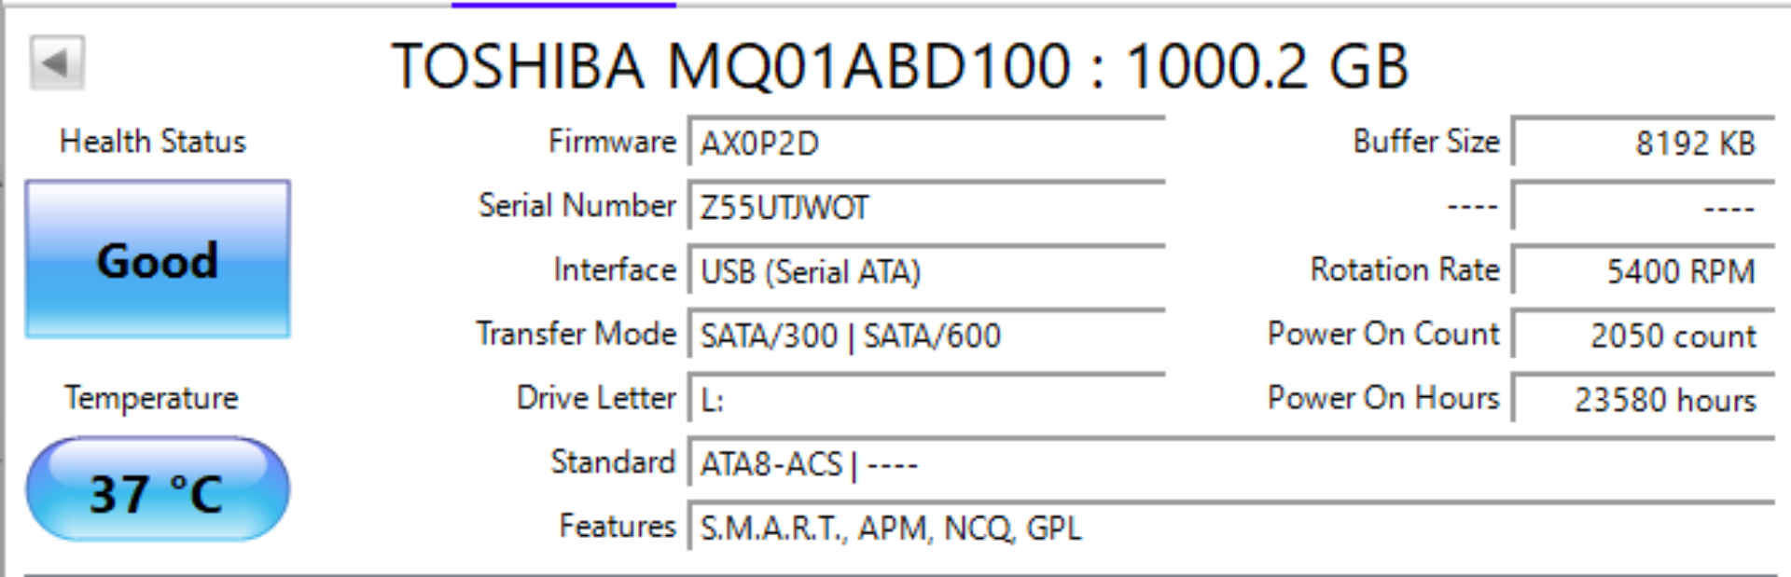Click the Rotation Rate value 5400 RPM
This screenshot has height=577, width=1791.
[1643, 271]
